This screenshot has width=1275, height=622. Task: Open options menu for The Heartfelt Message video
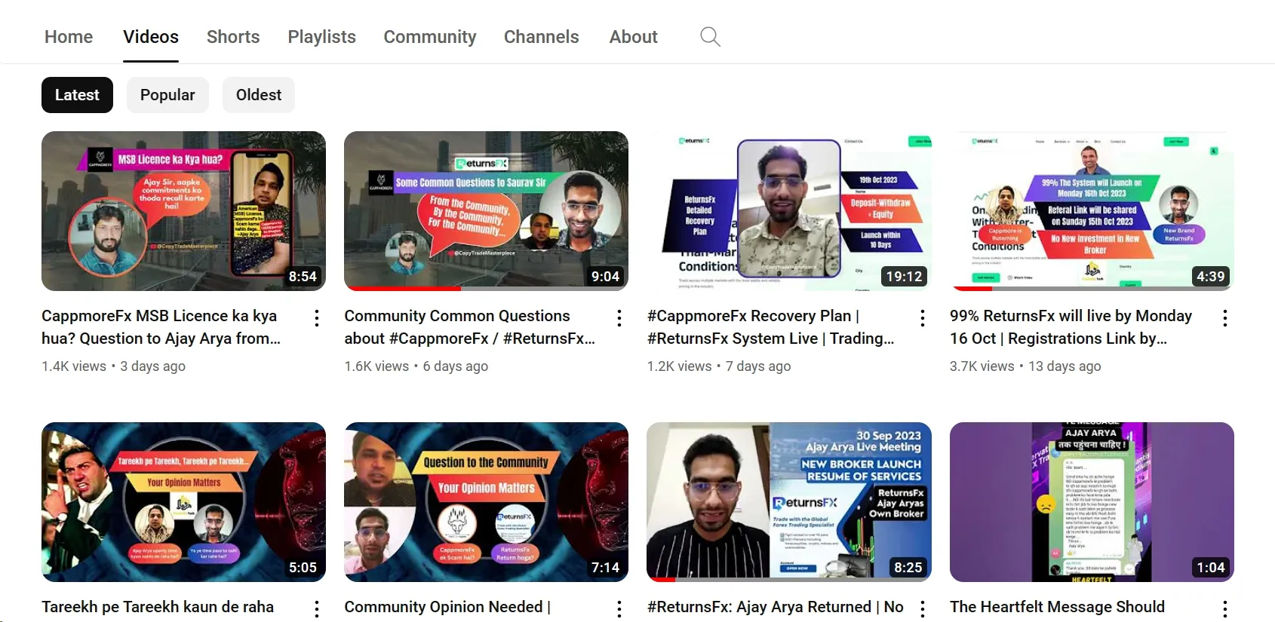point(1225,609)
